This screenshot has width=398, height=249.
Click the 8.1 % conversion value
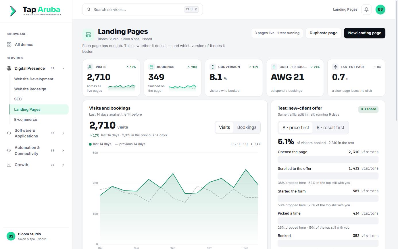218,77
